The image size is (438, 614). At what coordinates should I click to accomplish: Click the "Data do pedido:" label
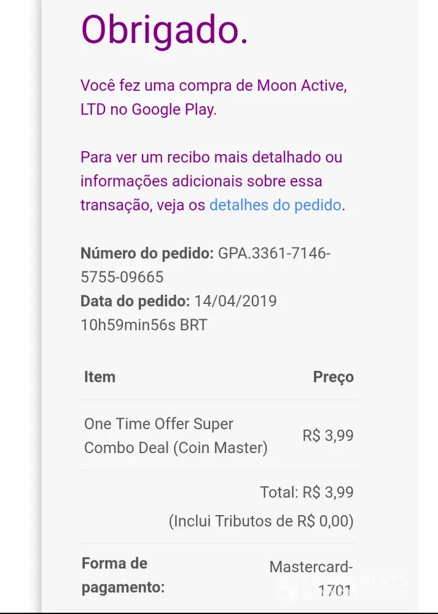[x=135, y=301]
